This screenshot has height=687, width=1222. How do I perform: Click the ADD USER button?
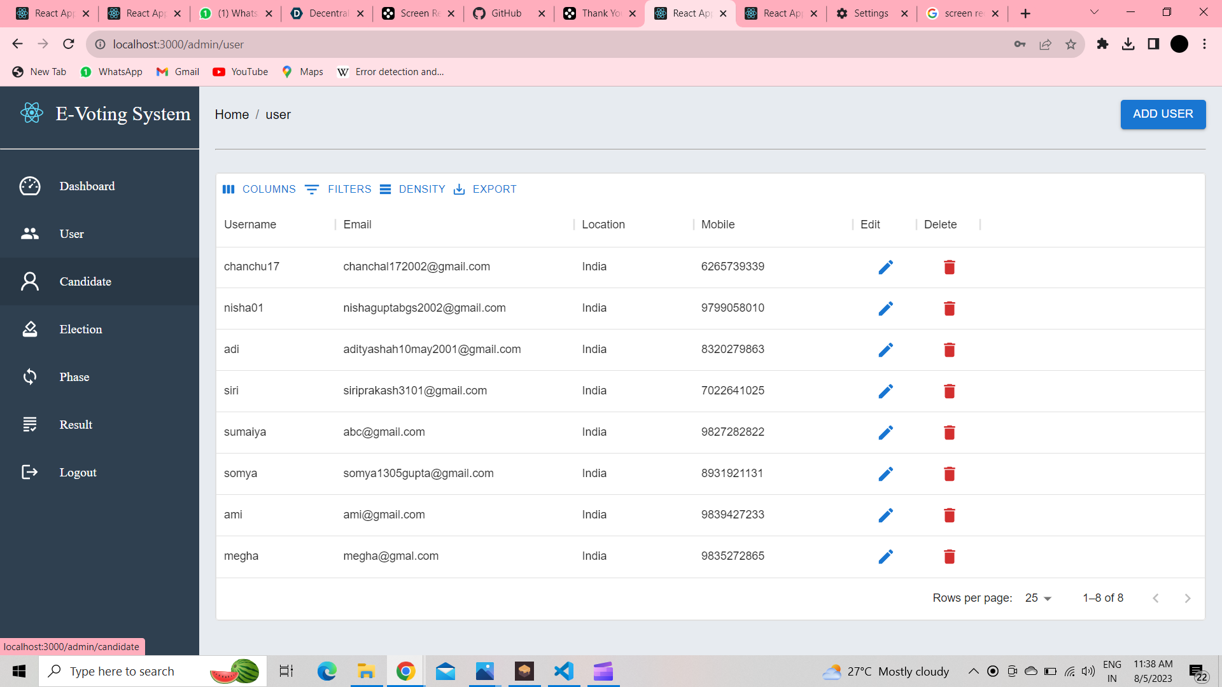pyautogui.click(x=1162, y=114)
